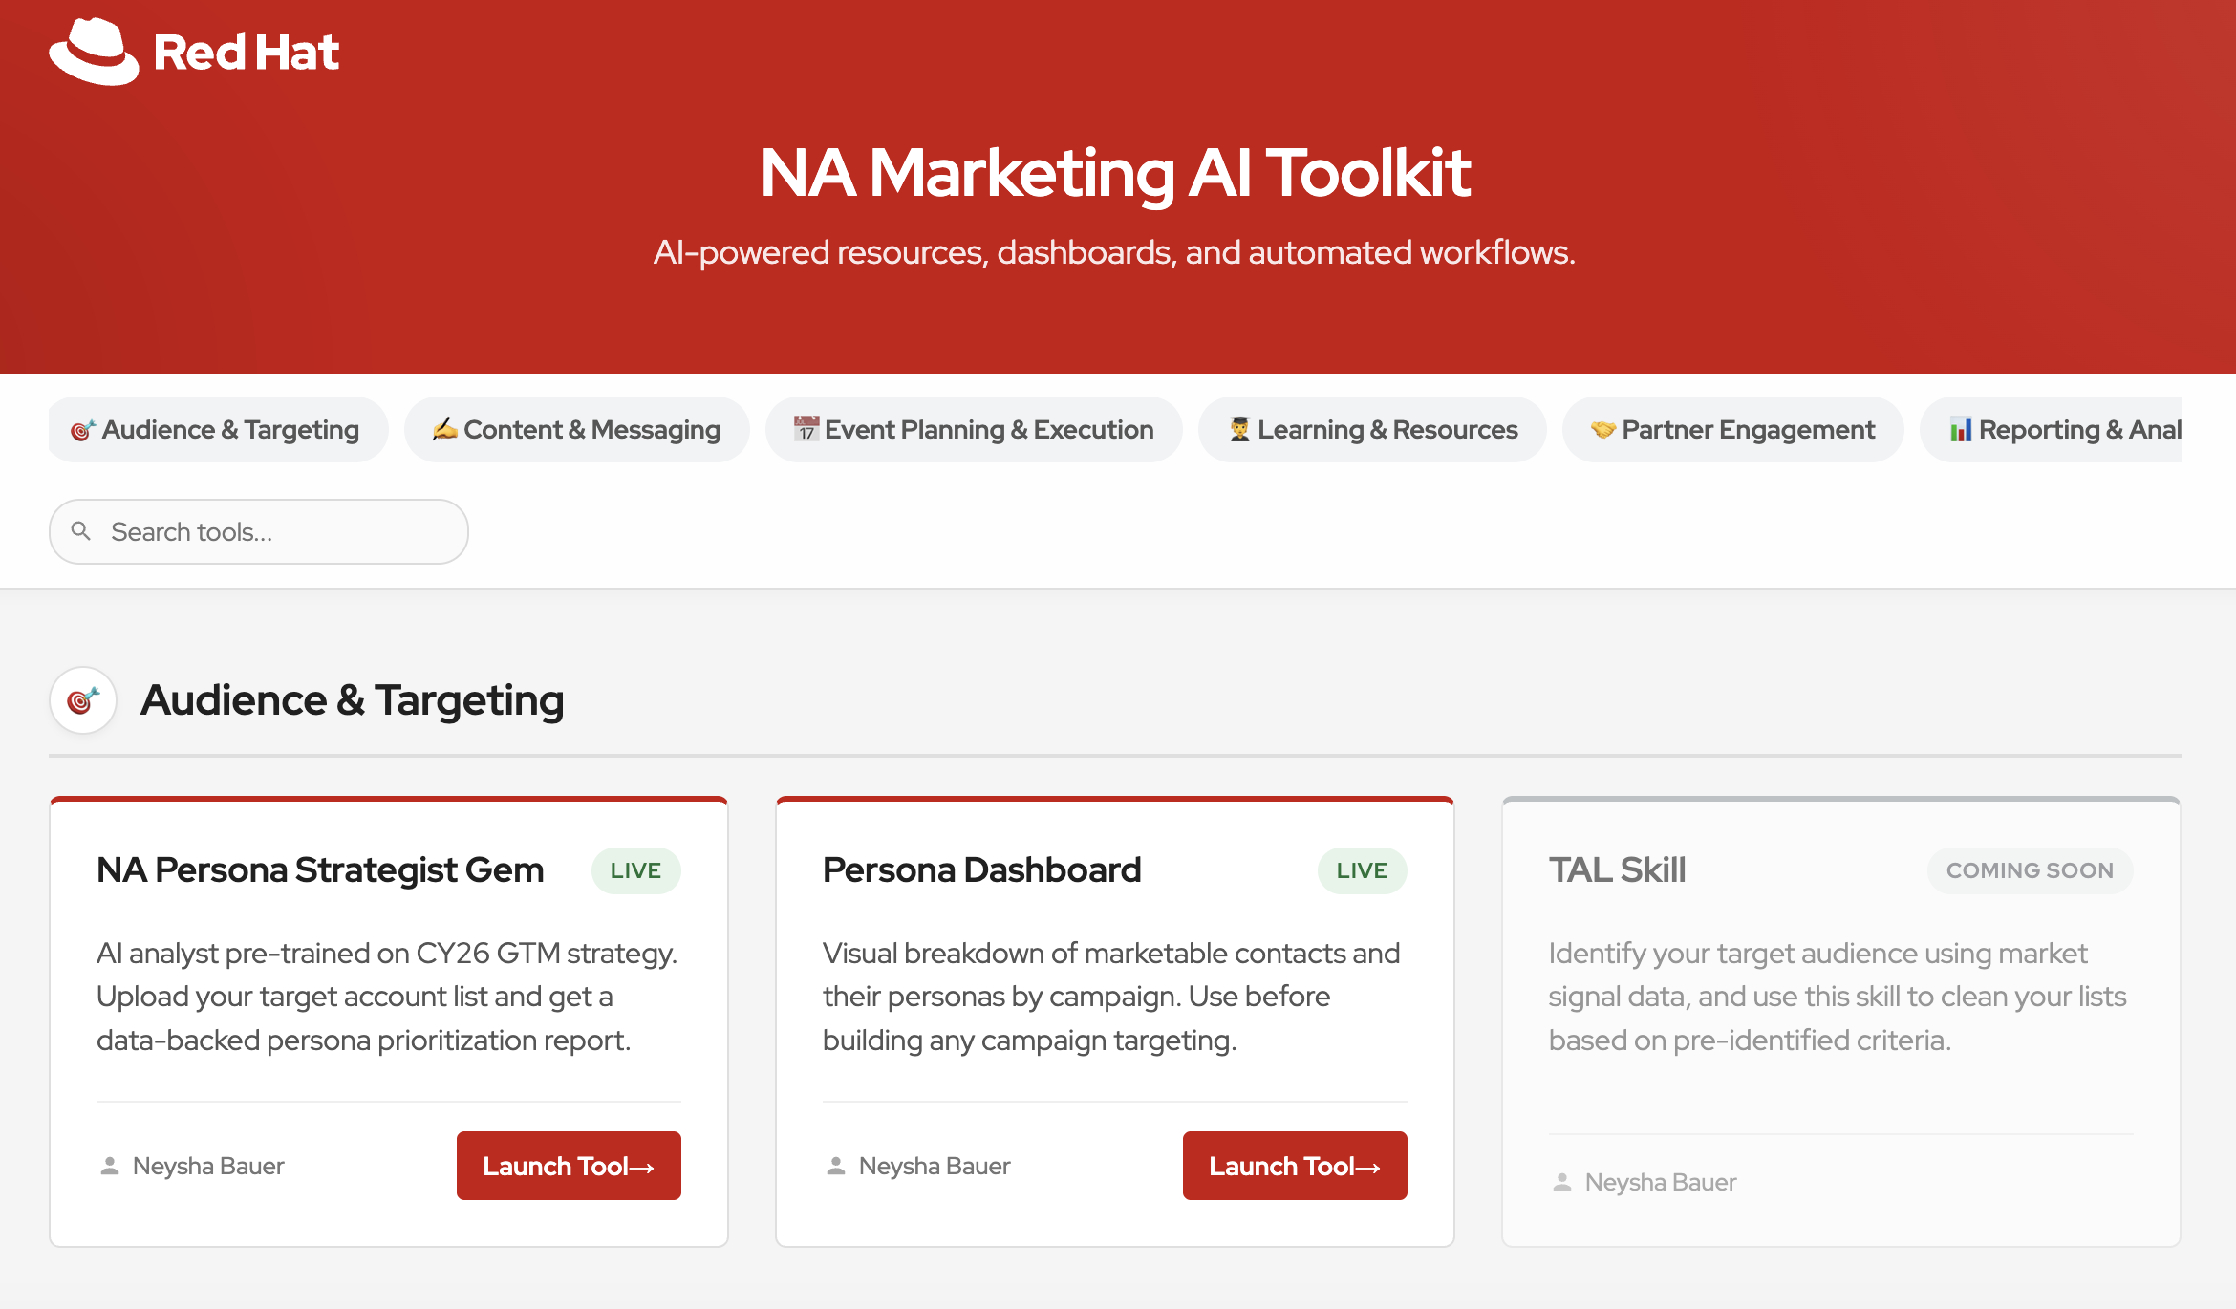Launch the Persona Dashboard tool

(x=1295, y=1166)
